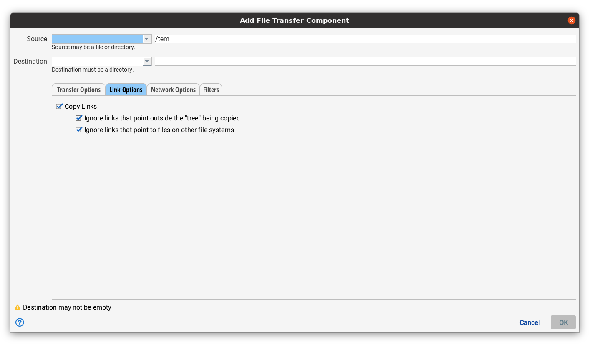Open help via the question mark icon
The height and width of the screenshot is (357, 610).
(x=19, y=322)
